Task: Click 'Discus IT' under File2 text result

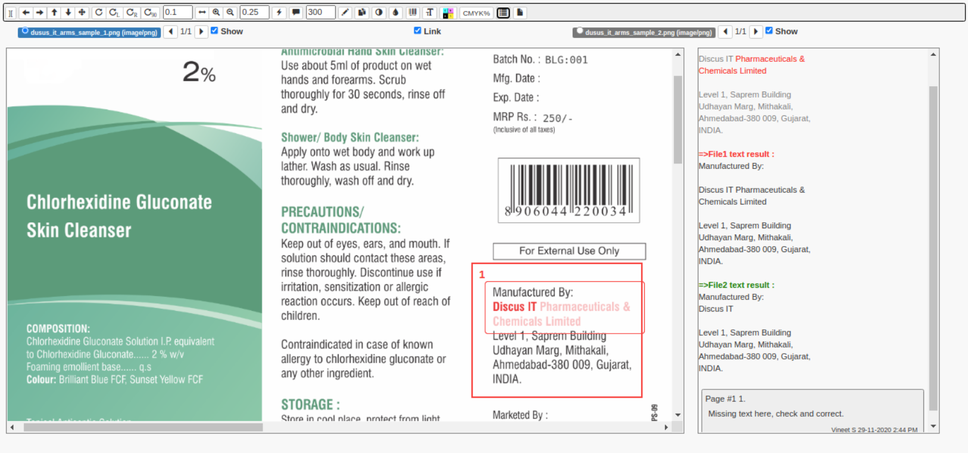Action: [716, 309]
